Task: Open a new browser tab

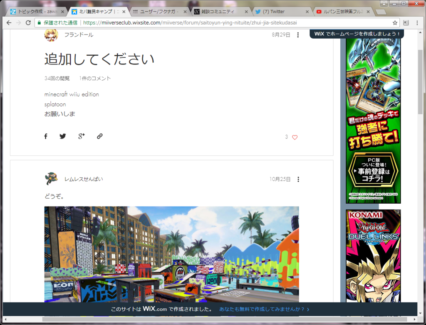Action: [x=381, y=12]
